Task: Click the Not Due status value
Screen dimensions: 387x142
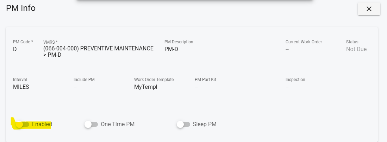Action: pyautogui.click(x=356, y=49)
